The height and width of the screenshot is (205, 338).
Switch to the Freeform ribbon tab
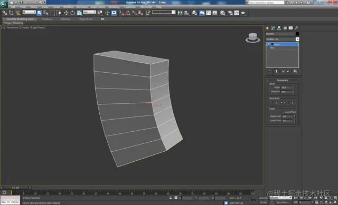[x=47, y=19]
